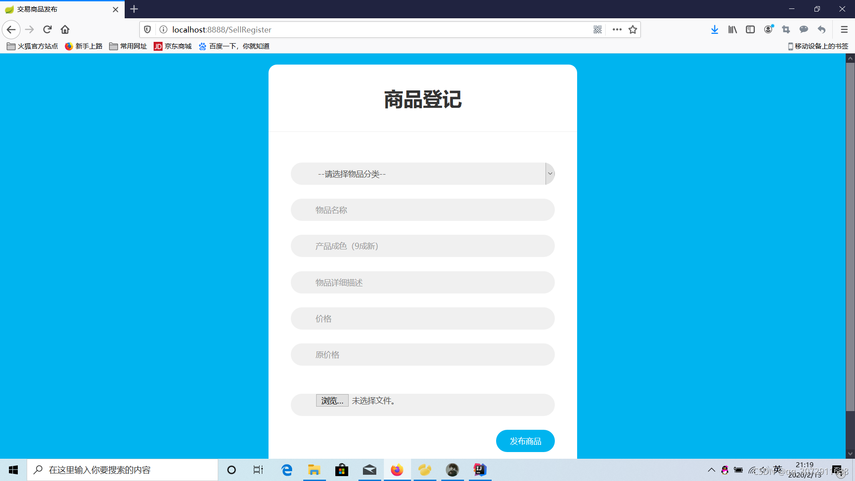855x481 pixels.
Task: Open the Firefox library icon
Action: tap(733, 29)
